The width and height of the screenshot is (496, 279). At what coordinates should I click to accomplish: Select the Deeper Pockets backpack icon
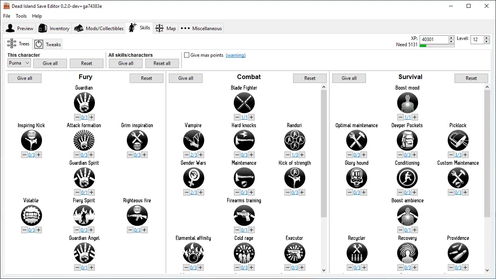coord(407,140)
